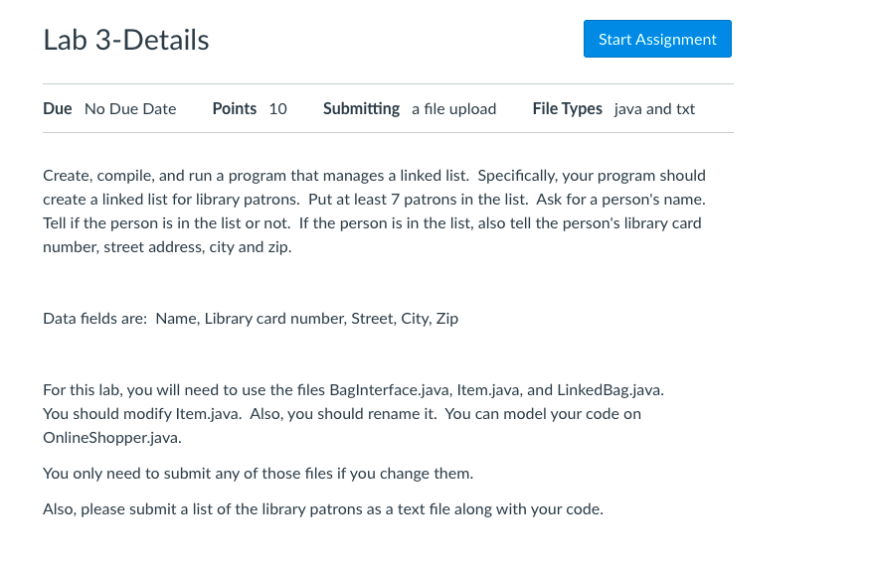Screen dimensions: 873x566
Task: Click the 'Also, please submit a list' line
Action: coord(323,509)
